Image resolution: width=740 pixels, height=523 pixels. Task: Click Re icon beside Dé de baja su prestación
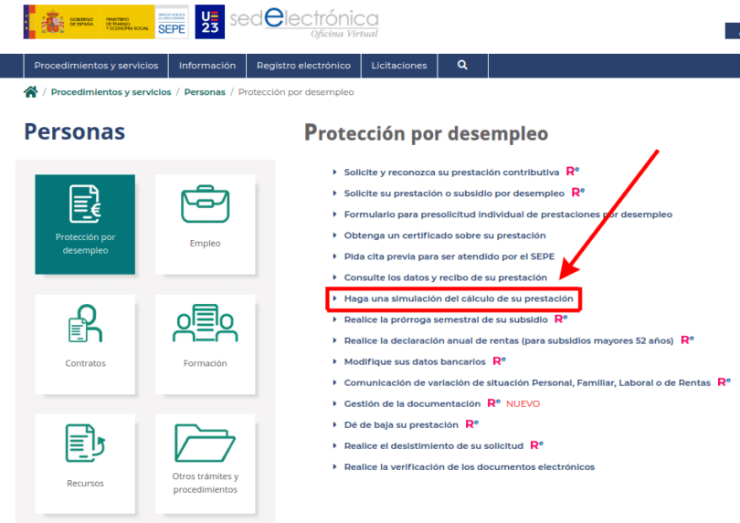[x=472, y=424]
